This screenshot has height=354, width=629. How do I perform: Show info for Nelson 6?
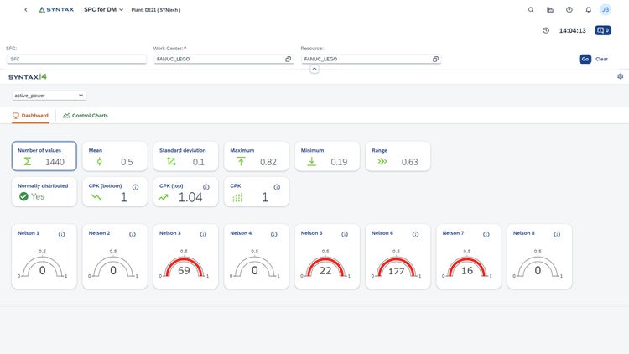(416, 234)
